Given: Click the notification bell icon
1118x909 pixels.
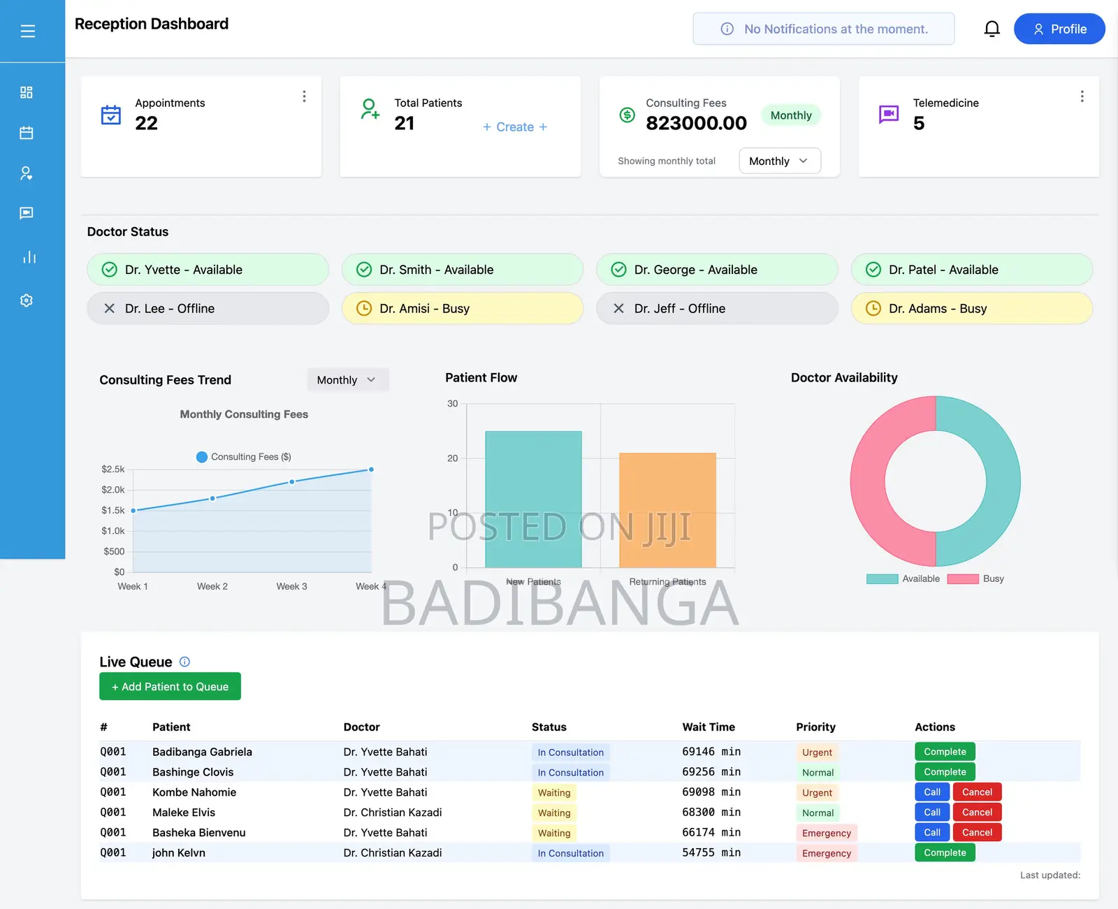Looking at the screenshot, I should 992,29.
